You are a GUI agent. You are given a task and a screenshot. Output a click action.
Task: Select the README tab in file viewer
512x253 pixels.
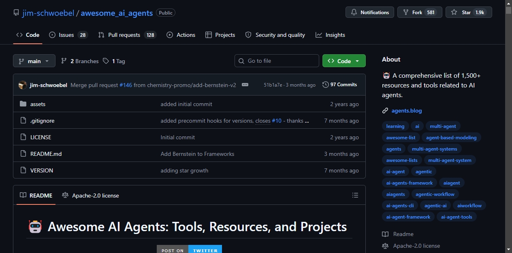coord(36,196)
